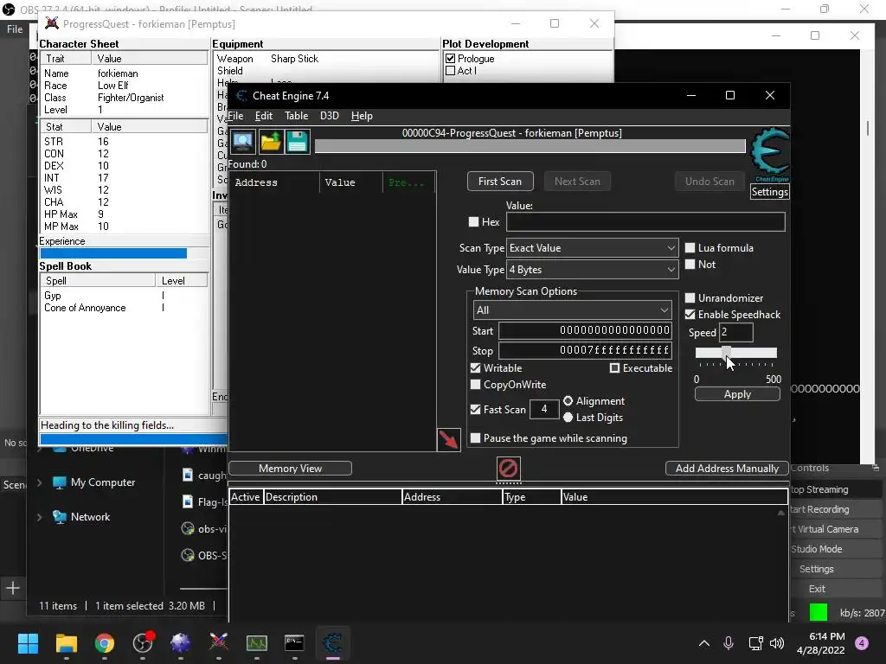Open the memory region All dropdown
The width and height of the screenshot is (886, 664).
(x=573, y=310)
